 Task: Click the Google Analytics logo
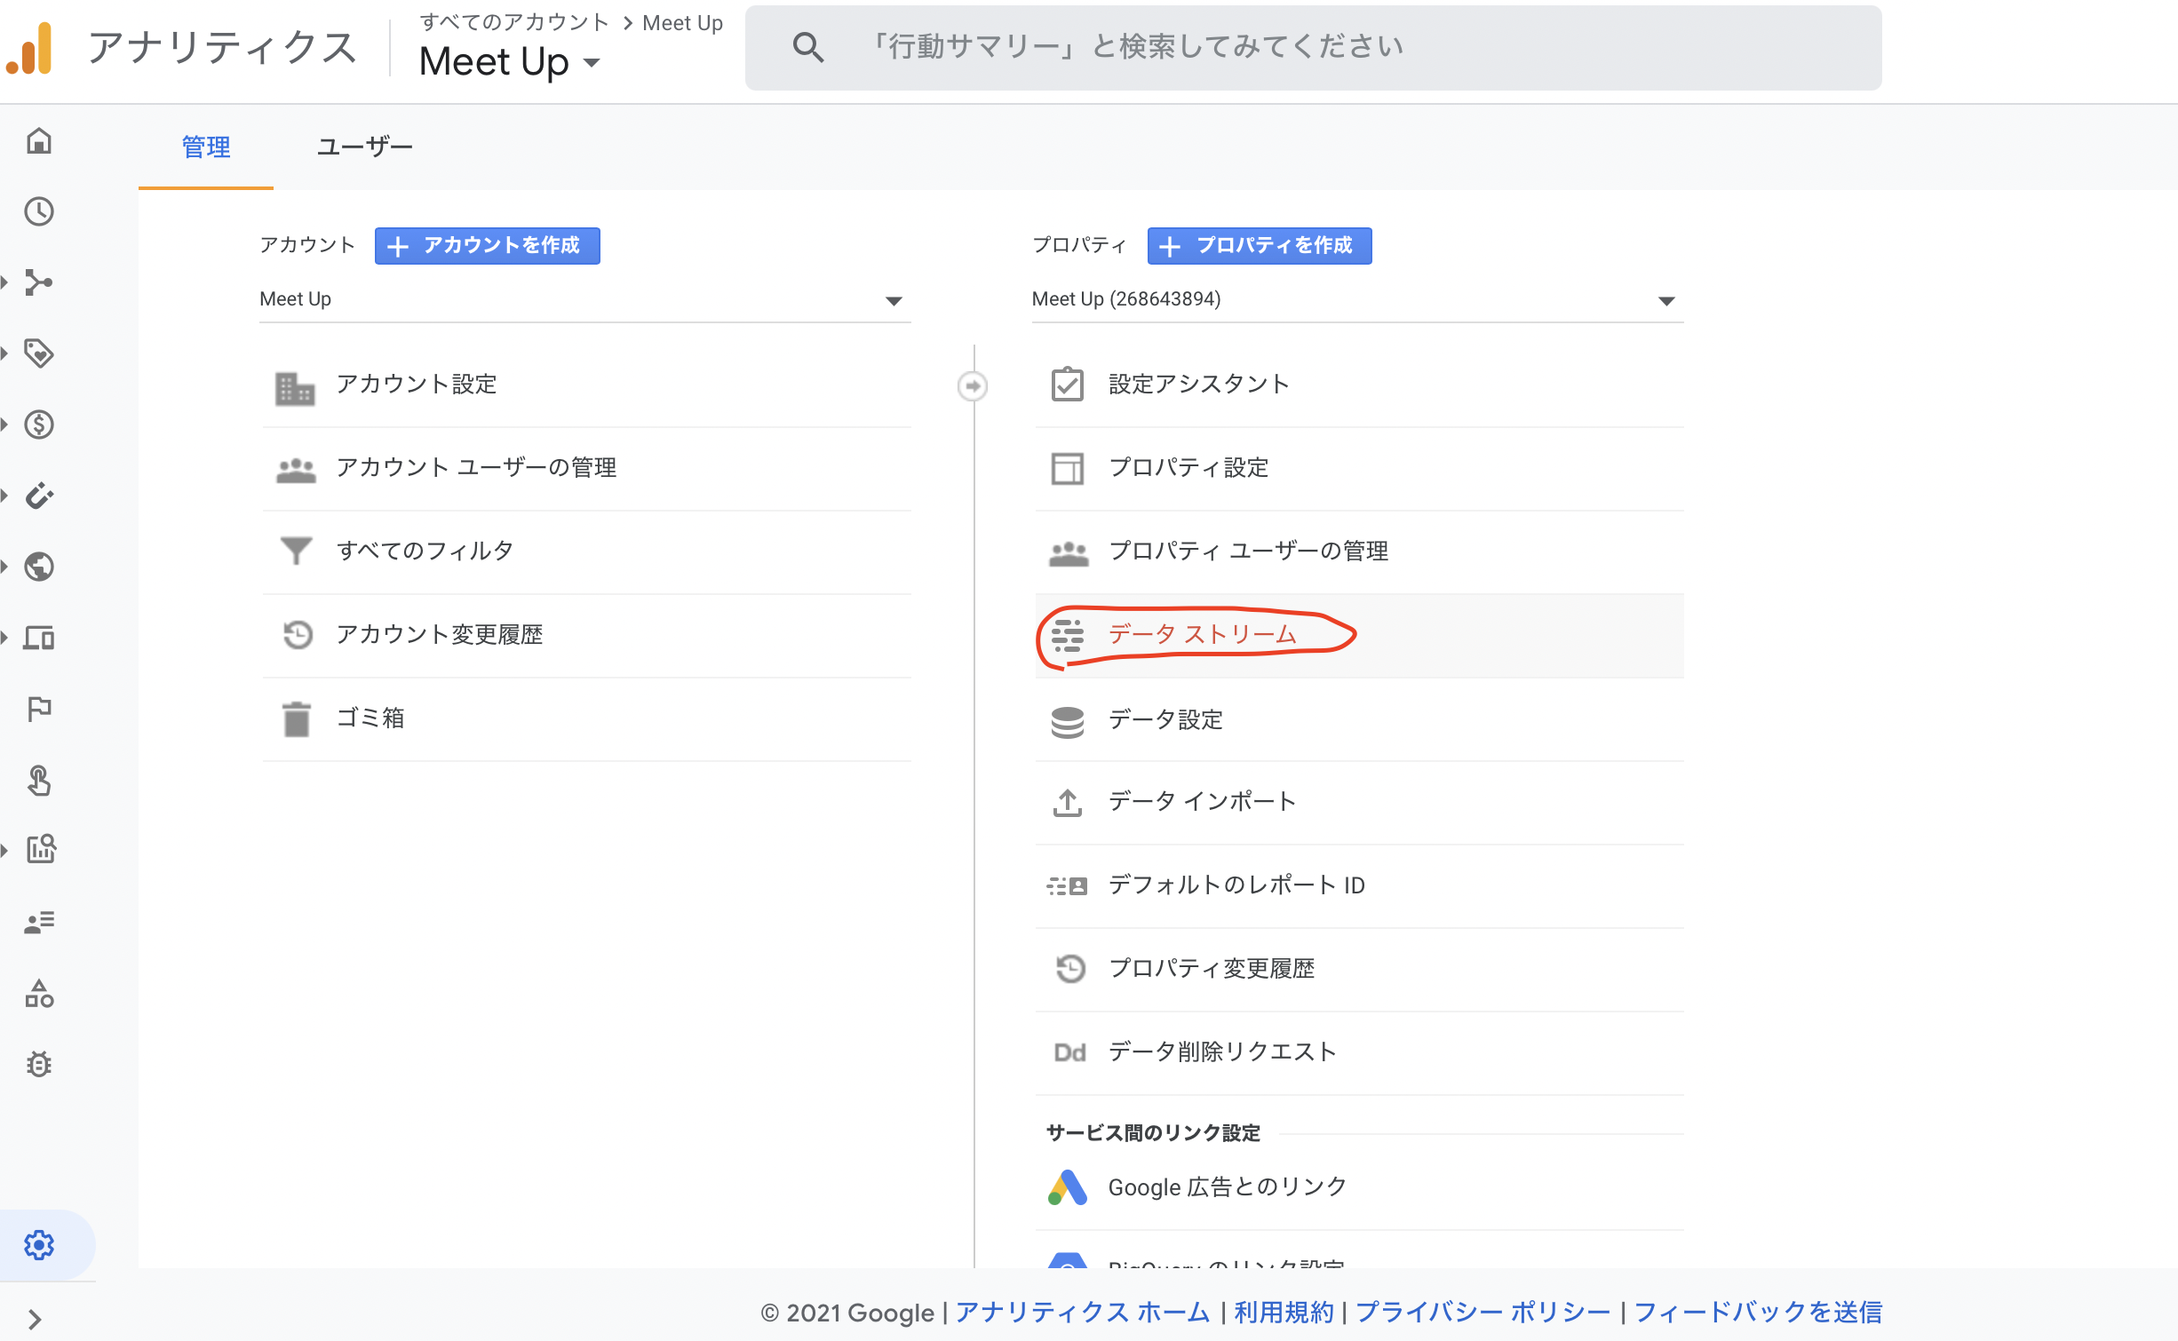pyautogui.click(x=29, y=48)
